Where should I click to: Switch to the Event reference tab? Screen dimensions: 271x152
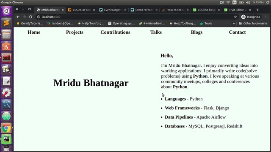coord(144,10)
